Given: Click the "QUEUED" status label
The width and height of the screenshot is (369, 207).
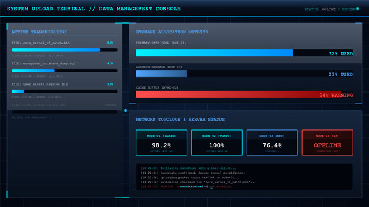Looking at the screenshot, I should pyautogui.click(x=111, y=105).
